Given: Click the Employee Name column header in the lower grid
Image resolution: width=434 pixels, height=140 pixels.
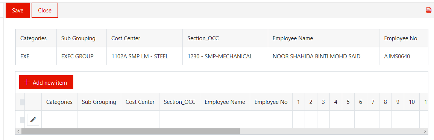Looking at the screenshot, I should click(x=225, y=102).
